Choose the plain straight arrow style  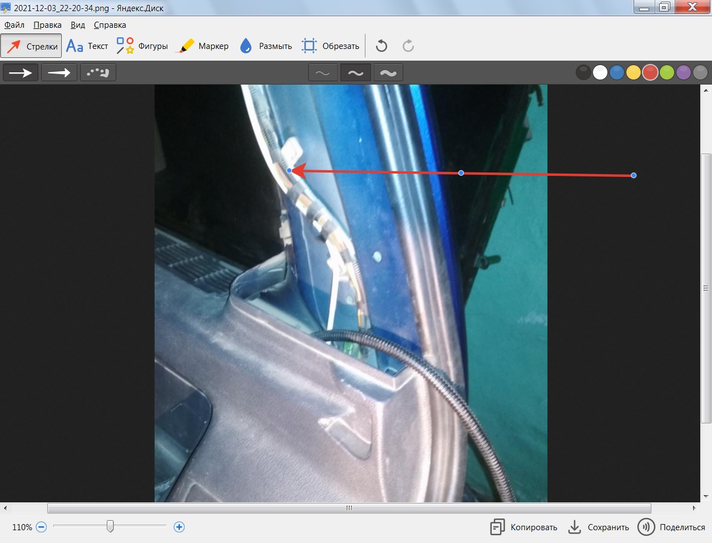click(21, 73)
